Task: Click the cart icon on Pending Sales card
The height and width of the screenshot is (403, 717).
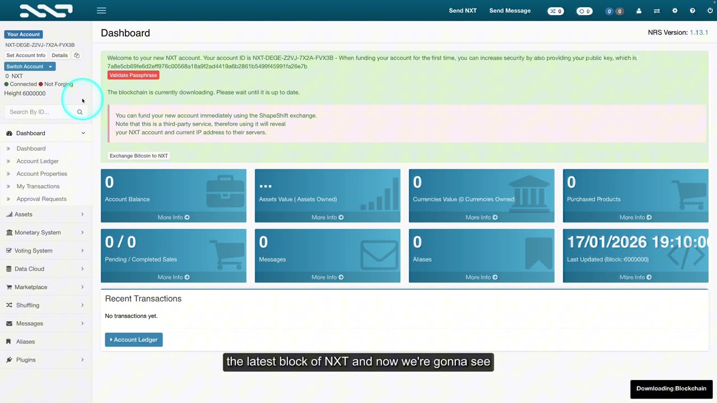Action: tap(227, 254)
